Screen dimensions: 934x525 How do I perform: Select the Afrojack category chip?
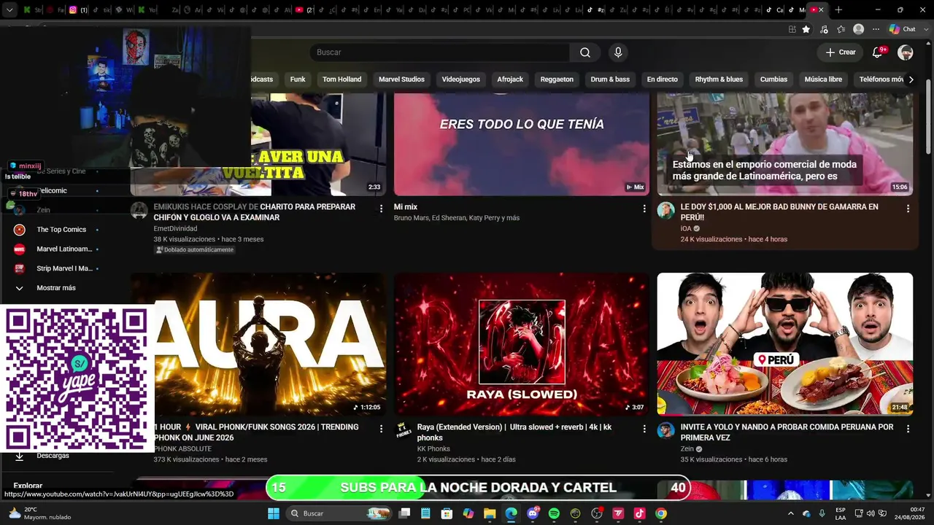click(510, 79)
